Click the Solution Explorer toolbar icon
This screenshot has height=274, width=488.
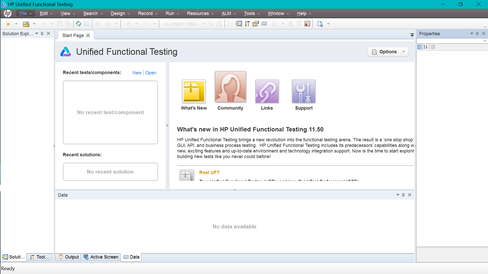tap(239, 24)
